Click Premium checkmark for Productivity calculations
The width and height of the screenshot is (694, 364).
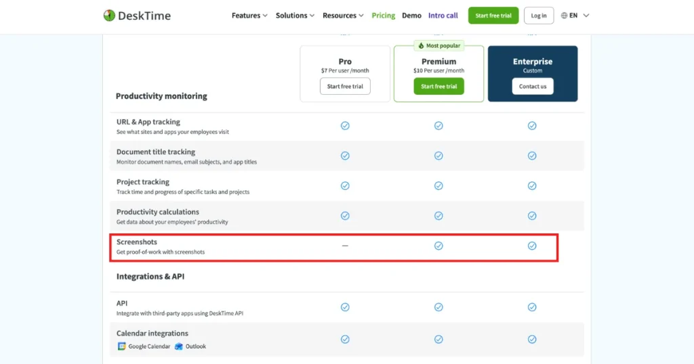(x=438, y=216)
